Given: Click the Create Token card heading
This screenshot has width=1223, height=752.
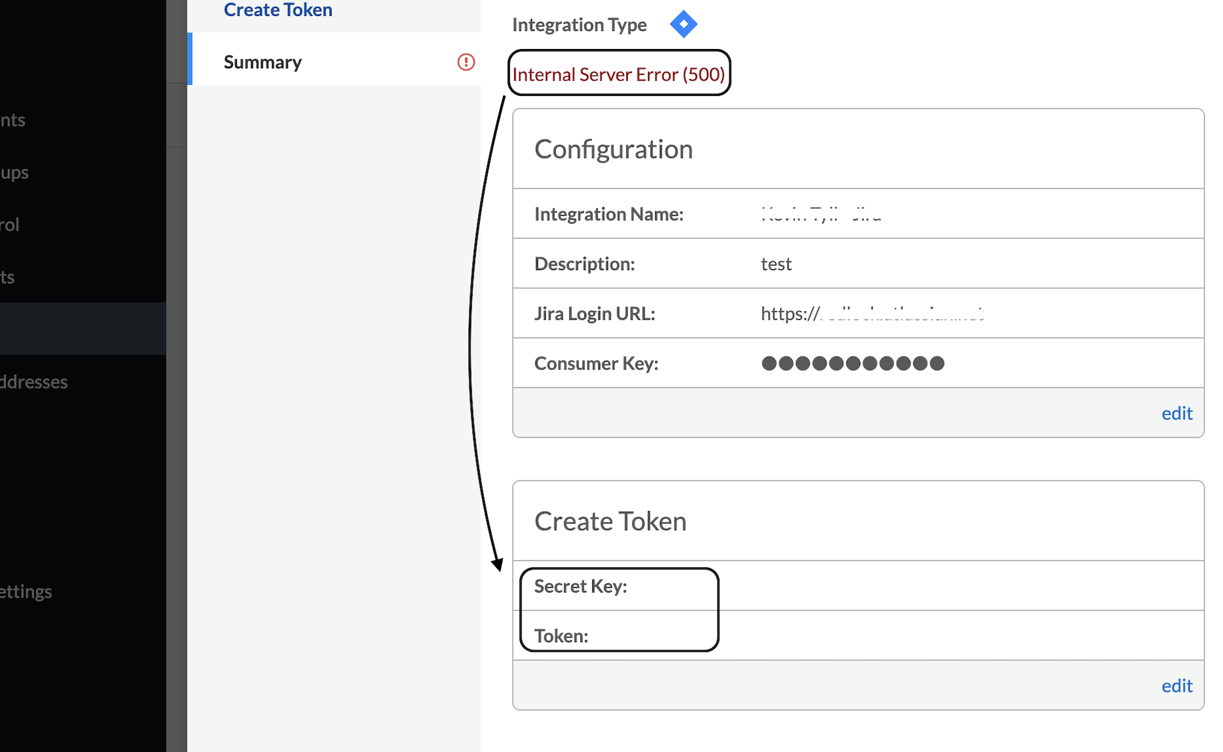Looking at the screenshot, I should pos(610,522).
